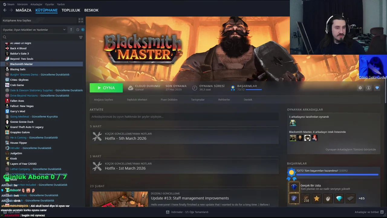Open the Yardım menu
387x218 pixels.
61,4
